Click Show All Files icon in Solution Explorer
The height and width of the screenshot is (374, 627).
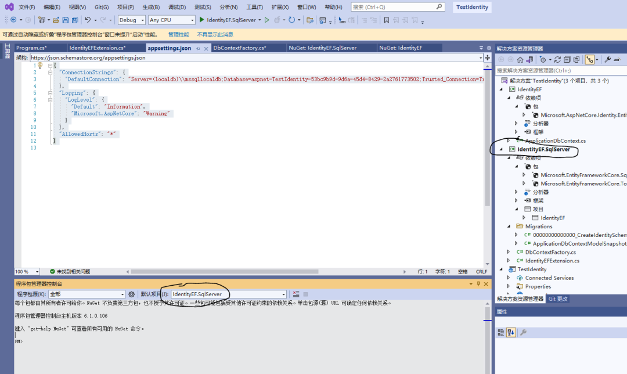tap(576, 60)
